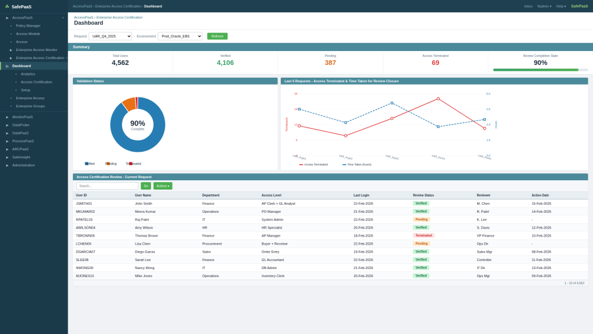Click the Time Taken (hours) legend marker
Image resolution: width=593 pixels, height=334 pixels.
coord(344,165)
